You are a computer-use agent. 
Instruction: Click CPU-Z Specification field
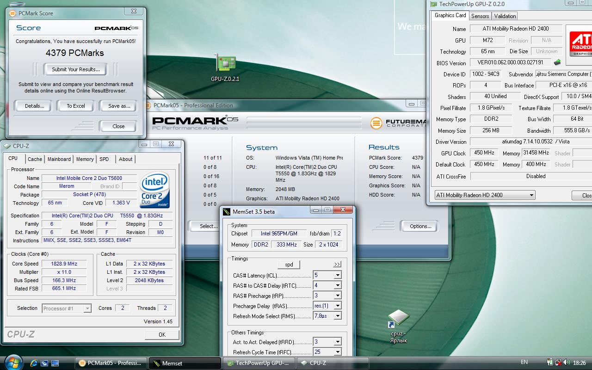(x=107, y=216)
